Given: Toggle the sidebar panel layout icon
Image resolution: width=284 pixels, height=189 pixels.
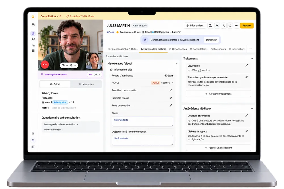Looking at the screenshot, I should 33,147.
